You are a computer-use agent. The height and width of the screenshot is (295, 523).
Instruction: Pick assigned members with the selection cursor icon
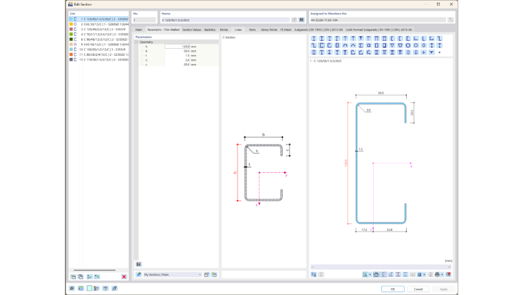point(451,20)
